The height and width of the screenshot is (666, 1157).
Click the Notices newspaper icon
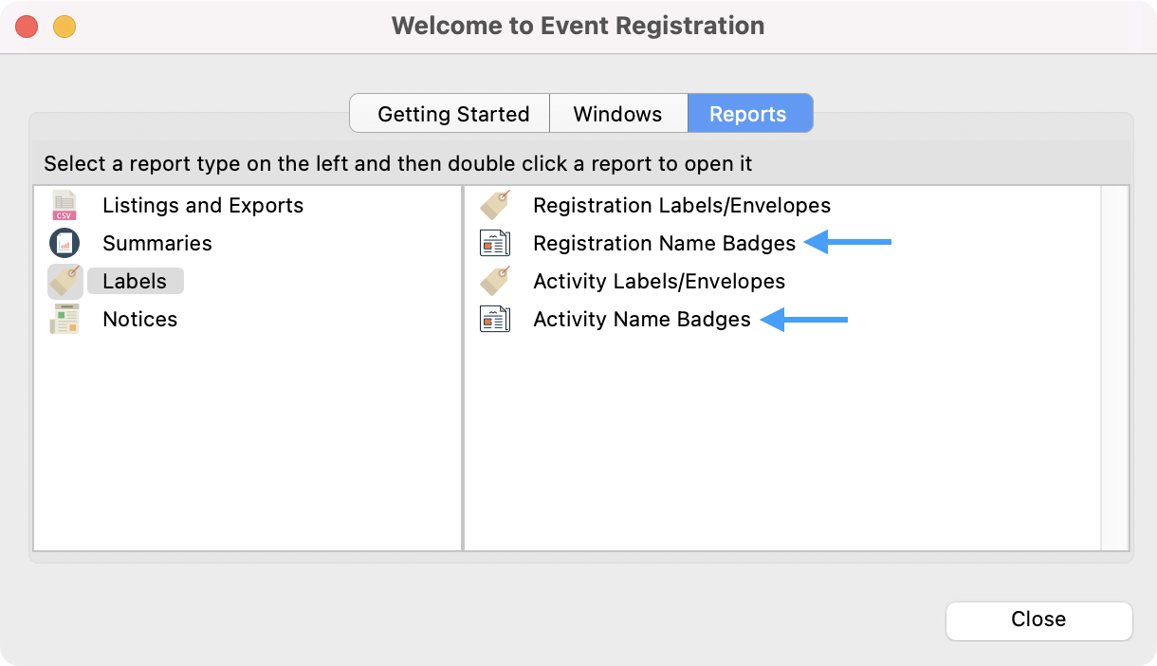pyautogui.click(x=64, y=320)
